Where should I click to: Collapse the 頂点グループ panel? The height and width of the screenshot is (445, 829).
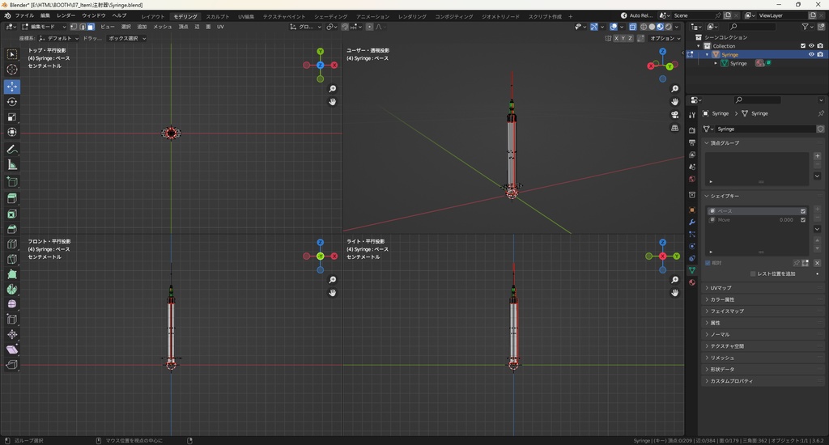point(725,143)
